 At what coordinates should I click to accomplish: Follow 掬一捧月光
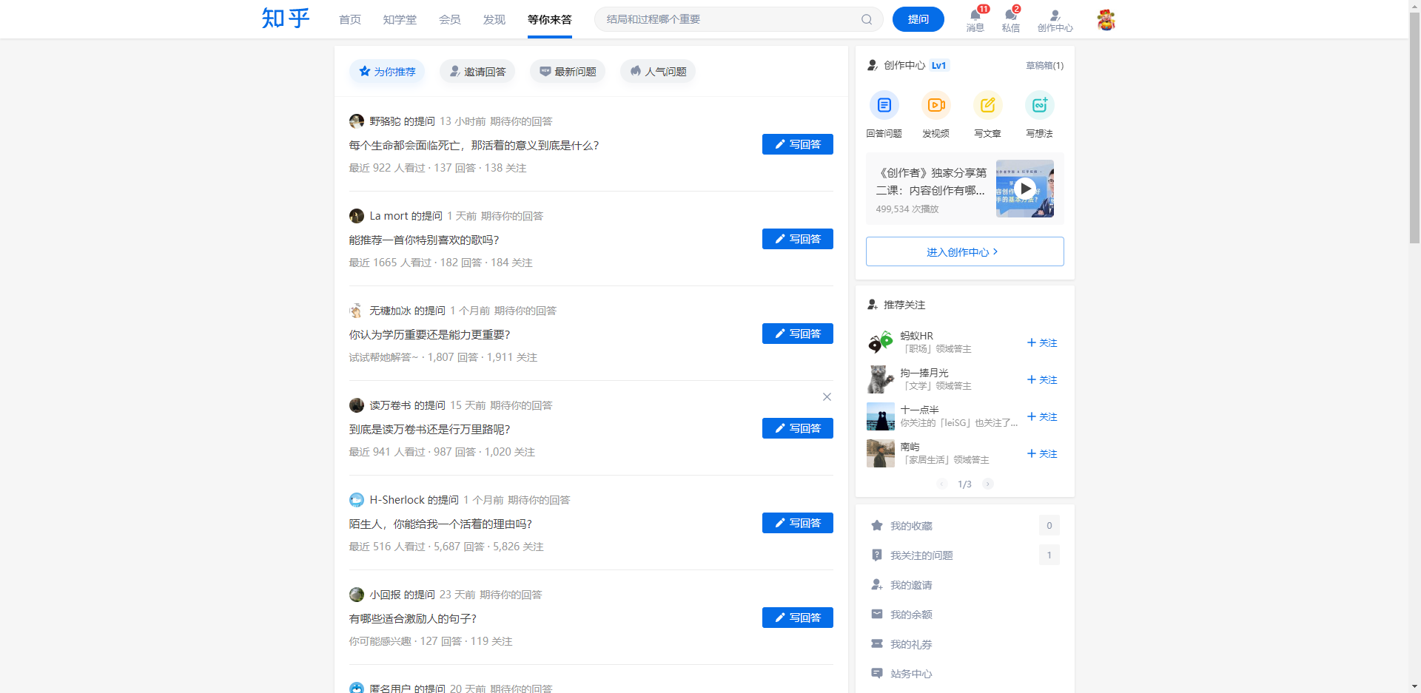tap(1042, 379)
